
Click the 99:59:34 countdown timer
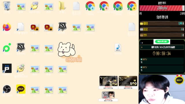click(x=162, y=53)
